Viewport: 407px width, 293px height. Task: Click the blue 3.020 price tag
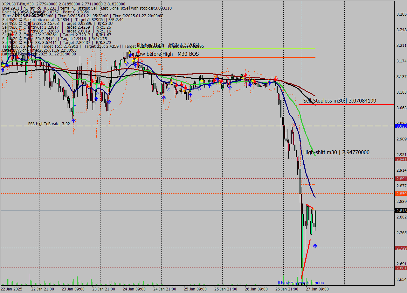(401, 126)
